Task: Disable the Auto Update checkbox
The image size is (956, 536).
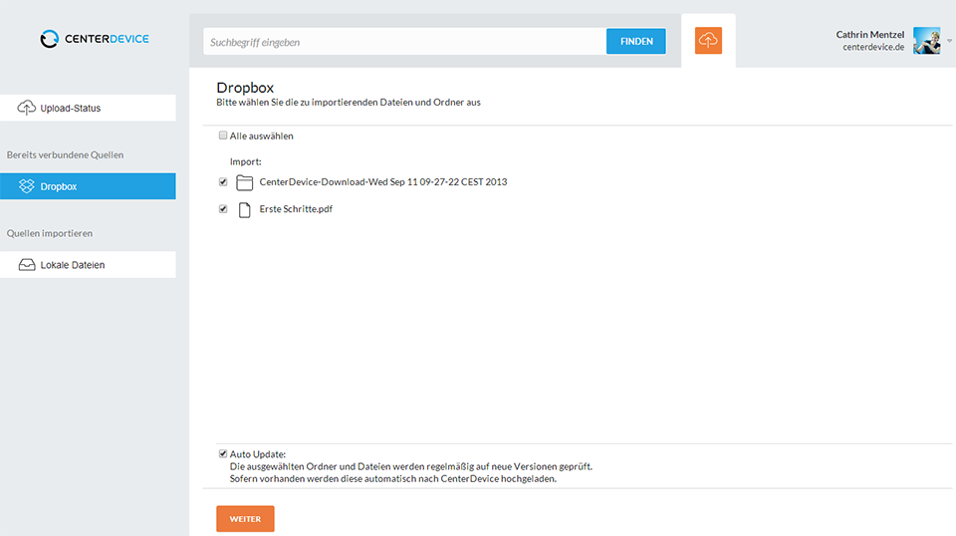Action: pyautogui.click(x=223, y=453)
